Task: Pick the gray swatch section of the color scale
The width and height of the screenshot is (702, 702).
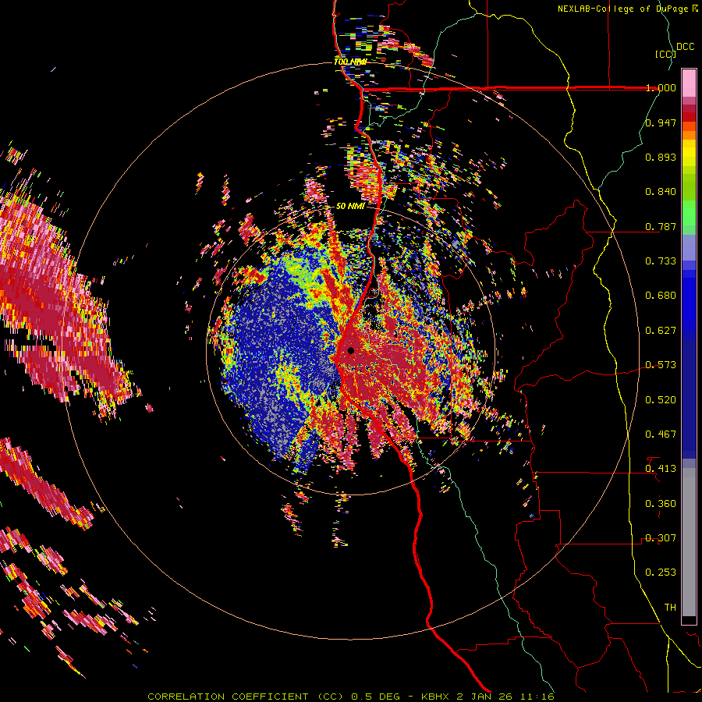Action: click(689, 542)
